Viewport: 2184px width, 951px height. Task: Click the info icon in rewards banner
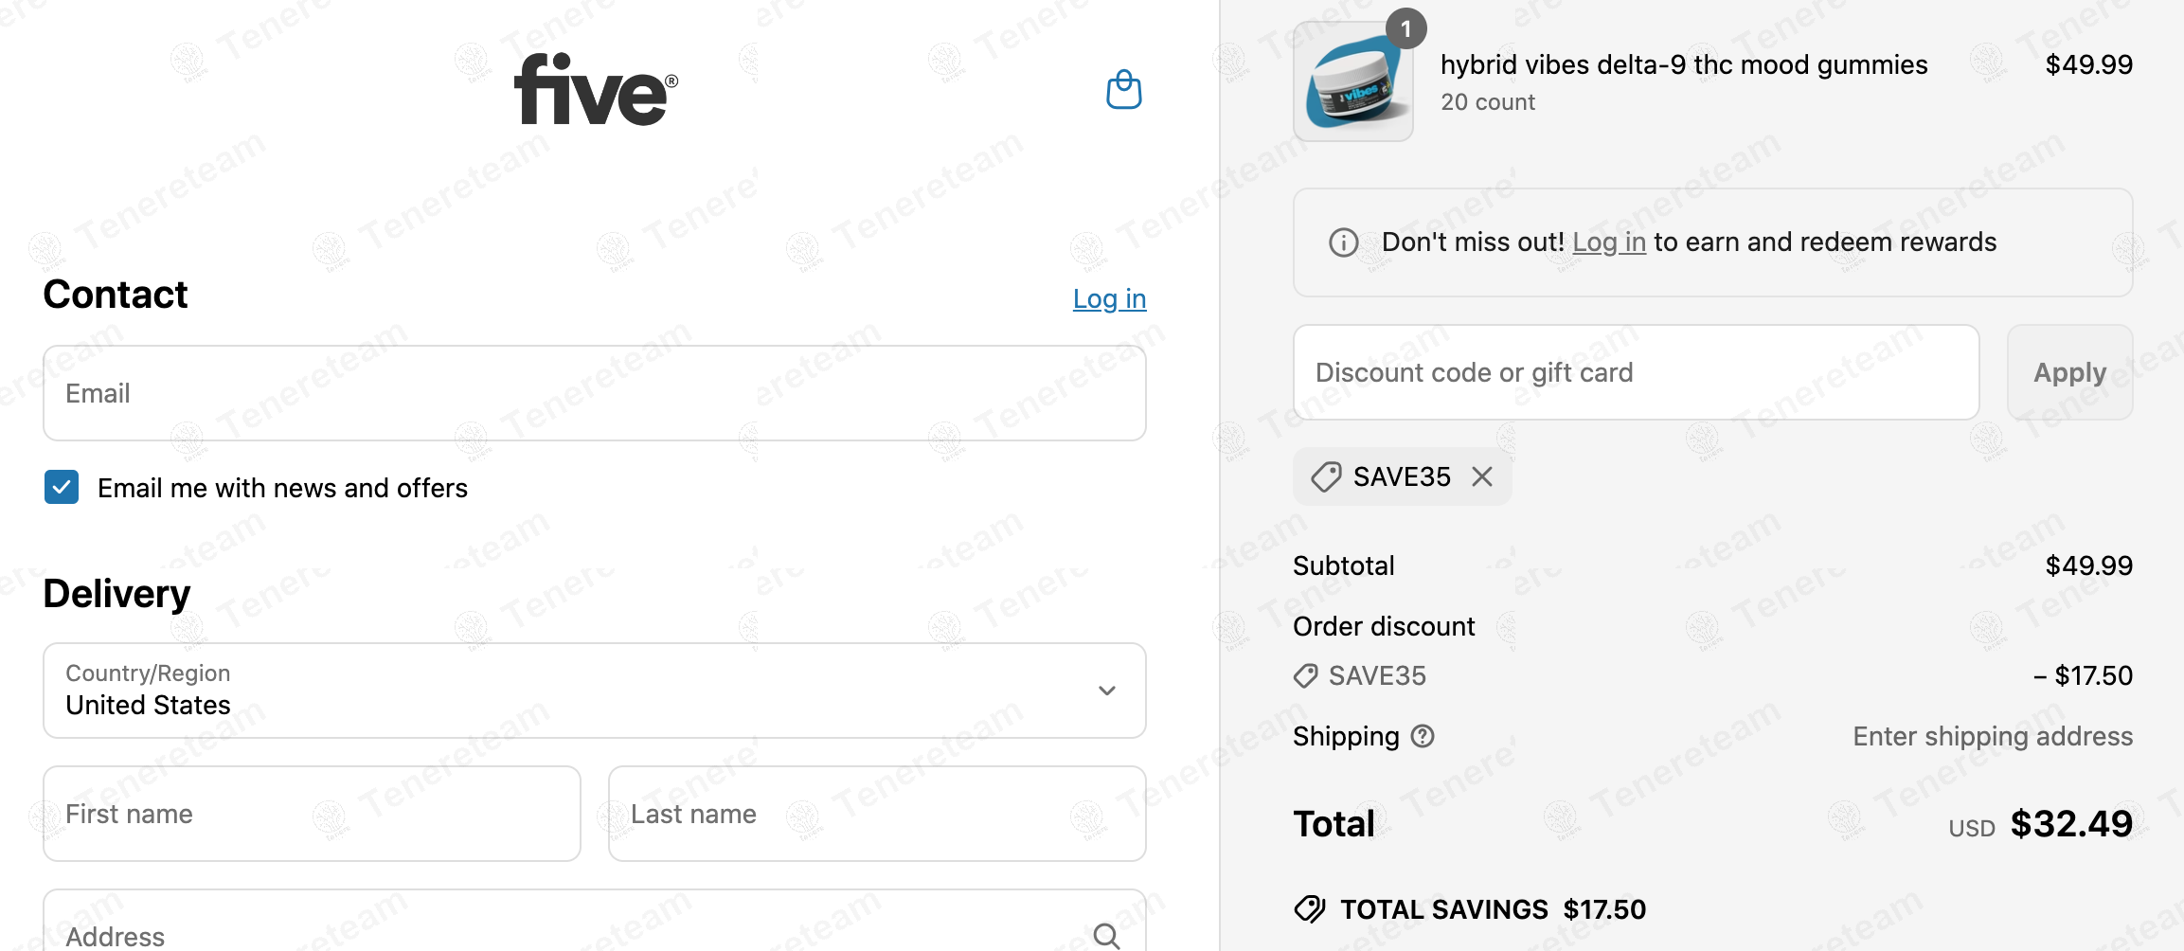coord(1343,242)
